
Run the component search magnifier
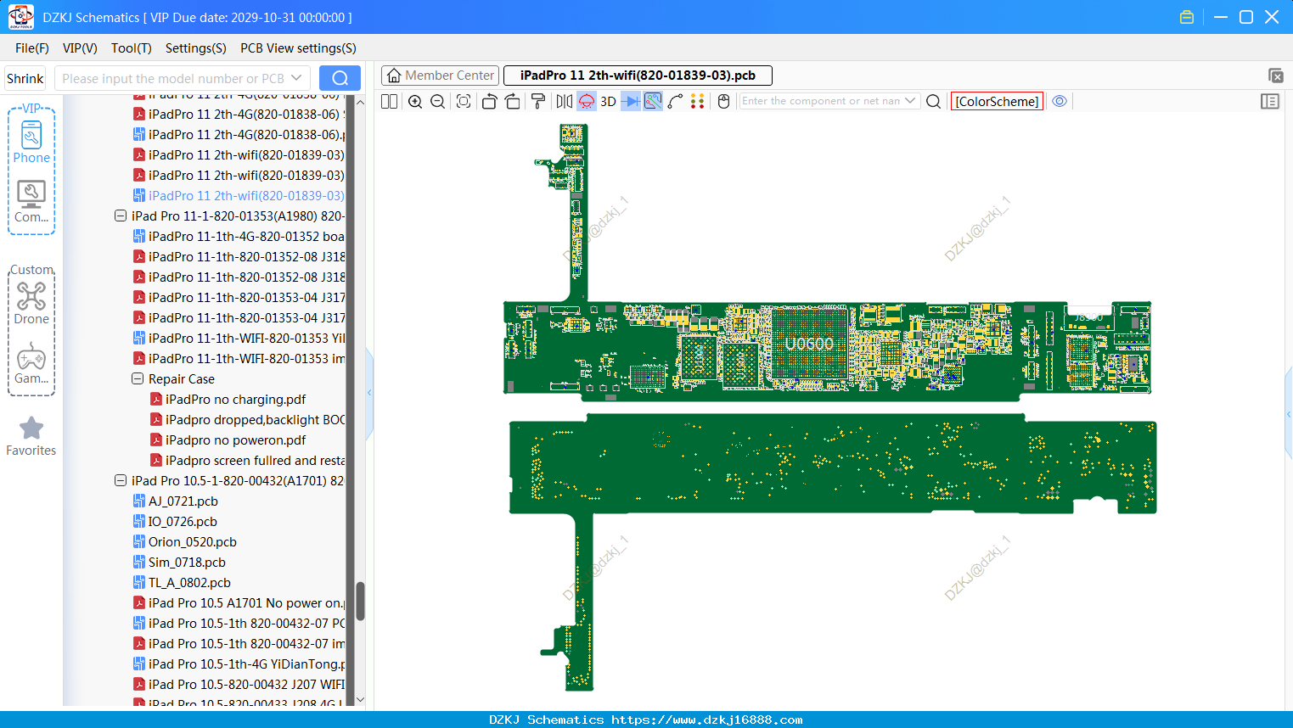coord(933,101)
